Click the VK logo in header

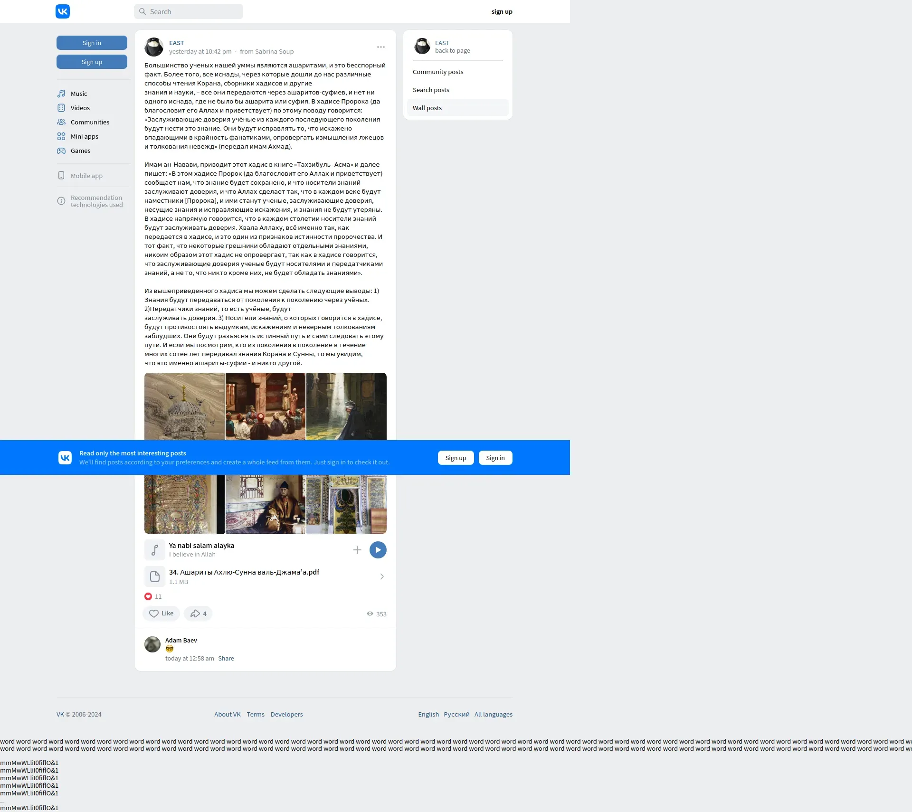click(x=63, y=11)
